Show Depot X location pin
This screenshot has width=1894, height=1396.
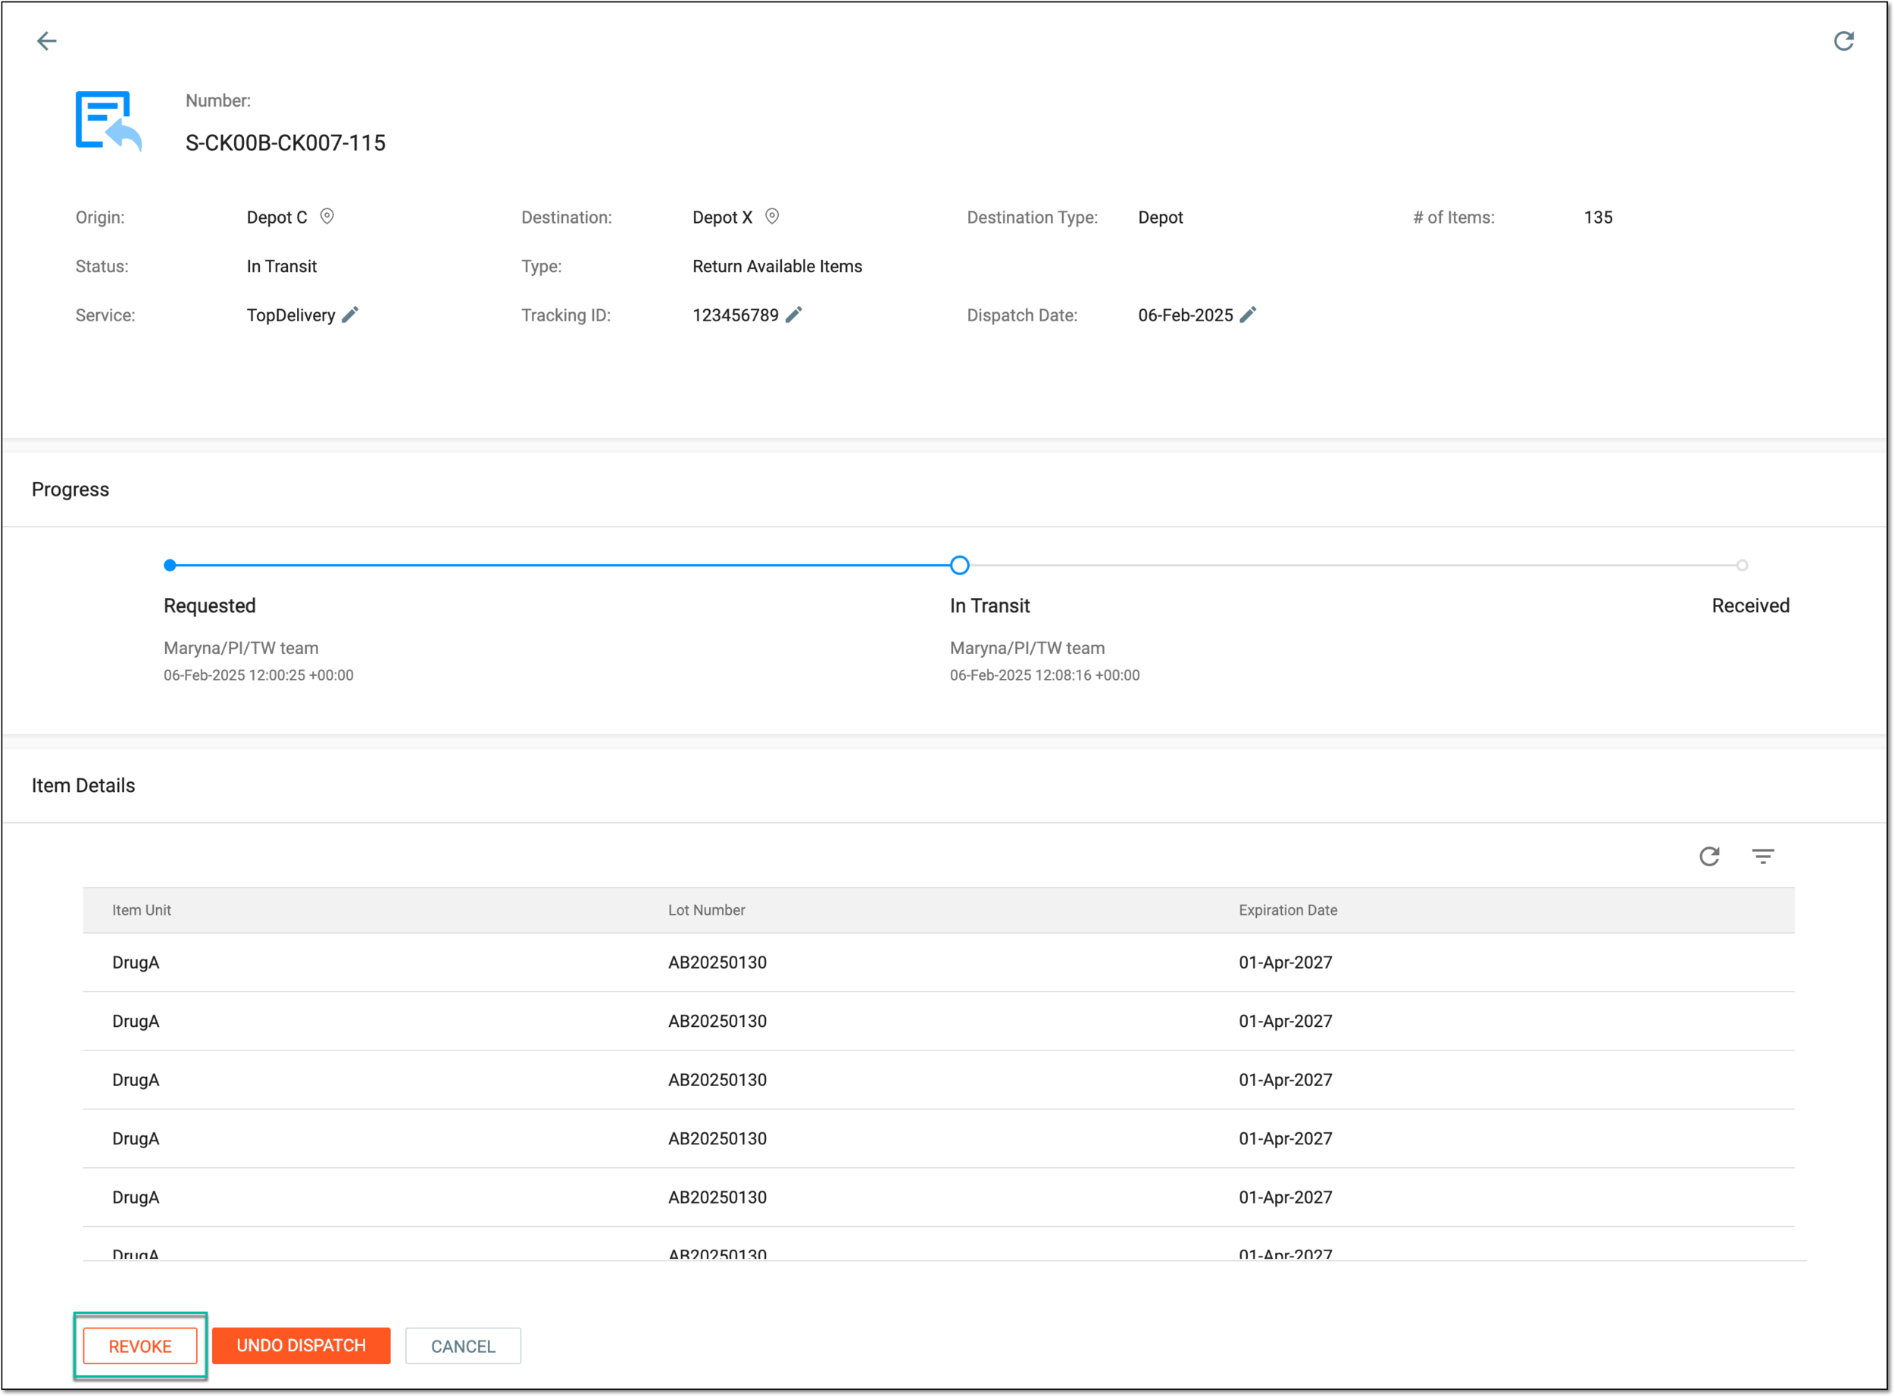pyautogui.click(x=771, y=216)
